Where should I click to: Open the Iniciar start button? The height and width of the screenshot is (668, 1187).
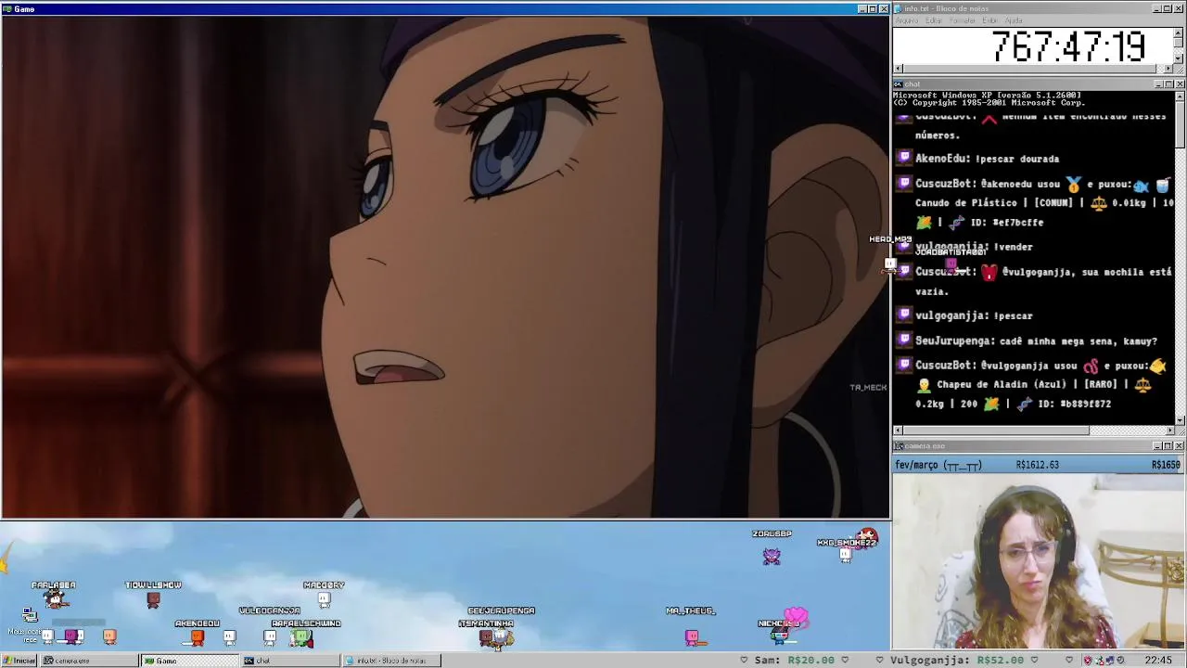(x=19, y=661)
